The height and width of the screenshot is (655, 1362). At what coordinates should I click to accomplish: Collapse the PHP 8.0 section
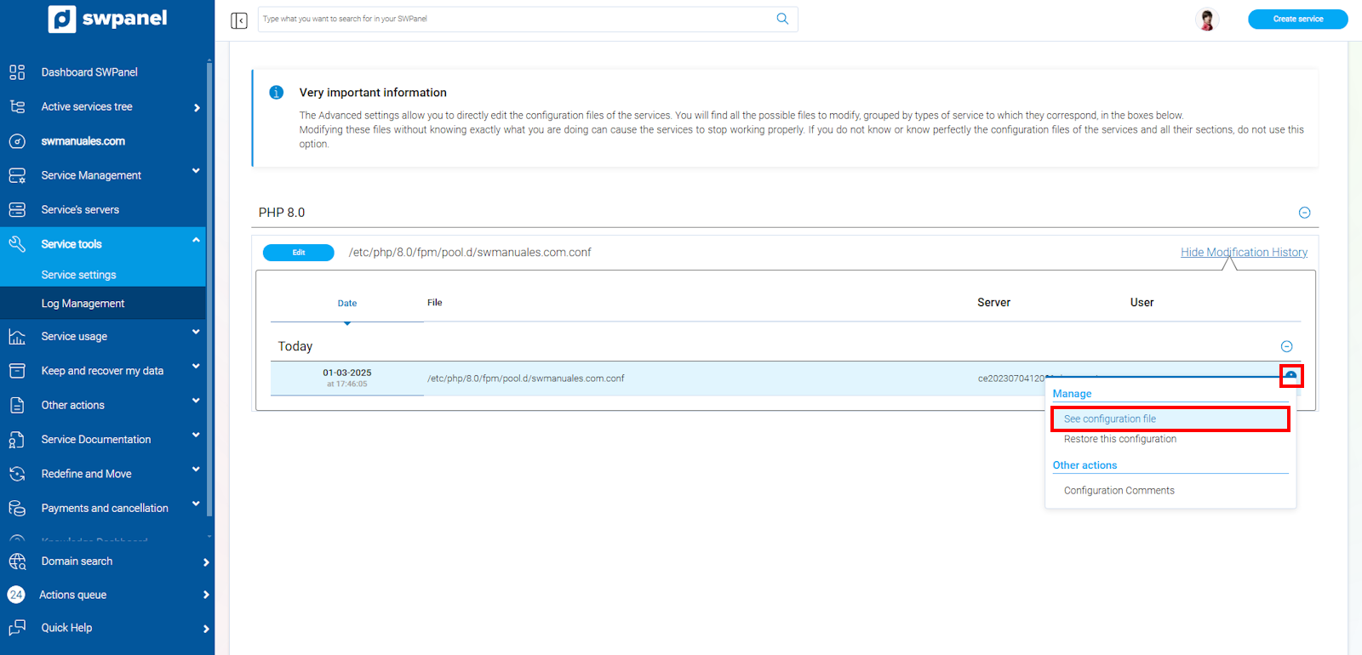1304,213
